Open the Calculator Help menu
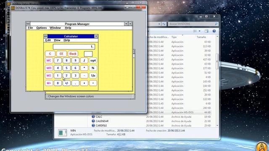Image resolution: width=269 pixels, height=151 pixels. click(x=67, y=40)
